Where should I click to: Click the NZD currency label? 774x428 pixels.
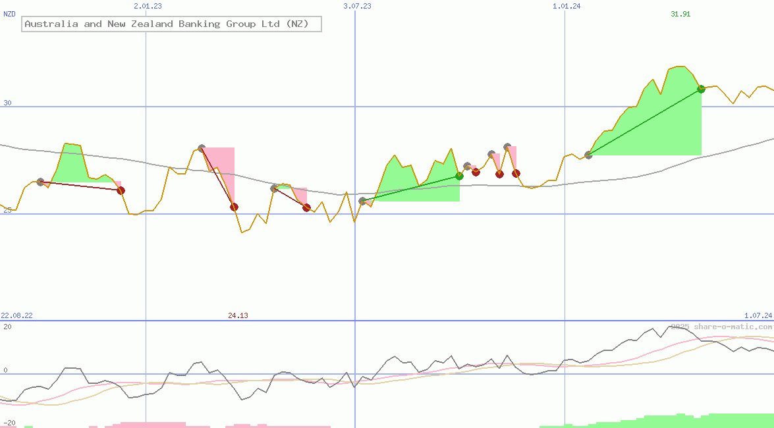tap(9, 14)
